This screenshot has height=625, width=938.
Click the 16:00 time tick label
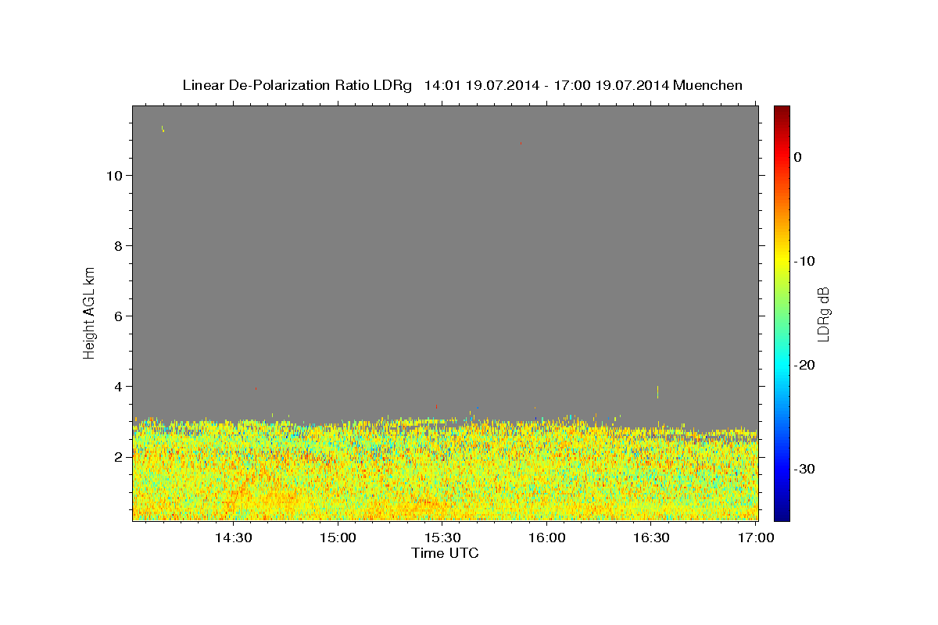[547, 537]
